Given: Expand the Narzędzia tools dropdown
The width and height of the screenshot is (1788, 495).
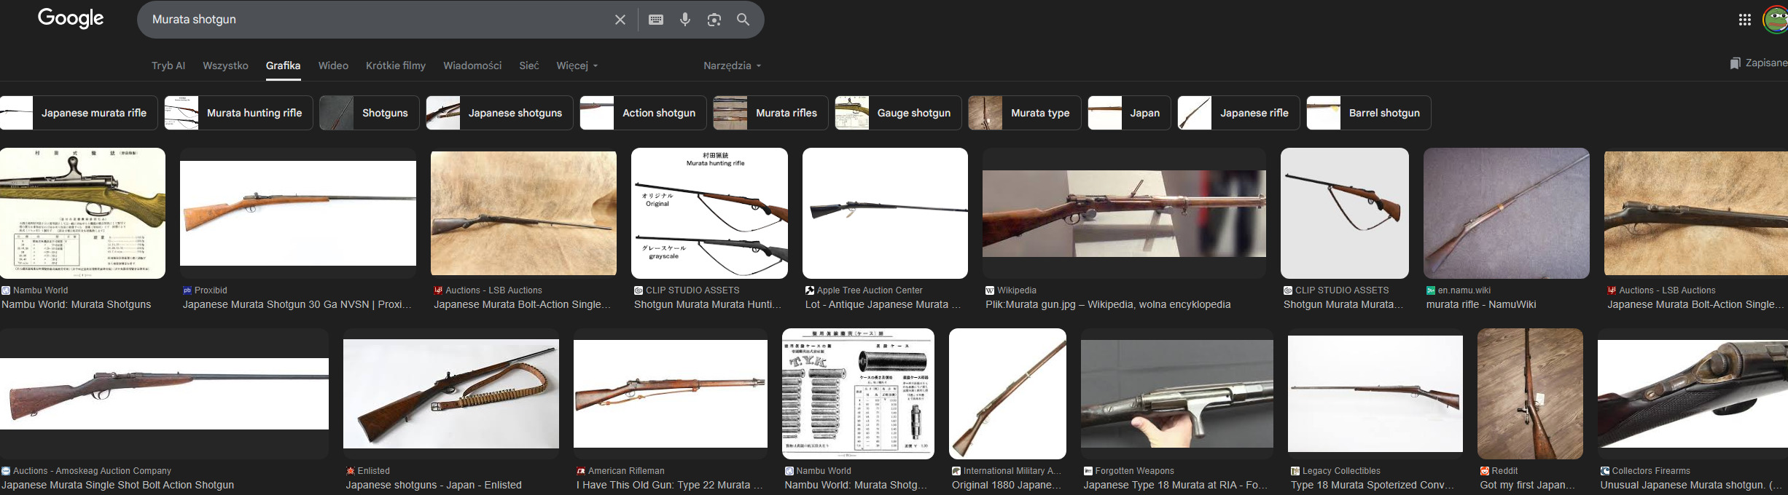Looking at the screenshot, I should [x=732, y=66].
